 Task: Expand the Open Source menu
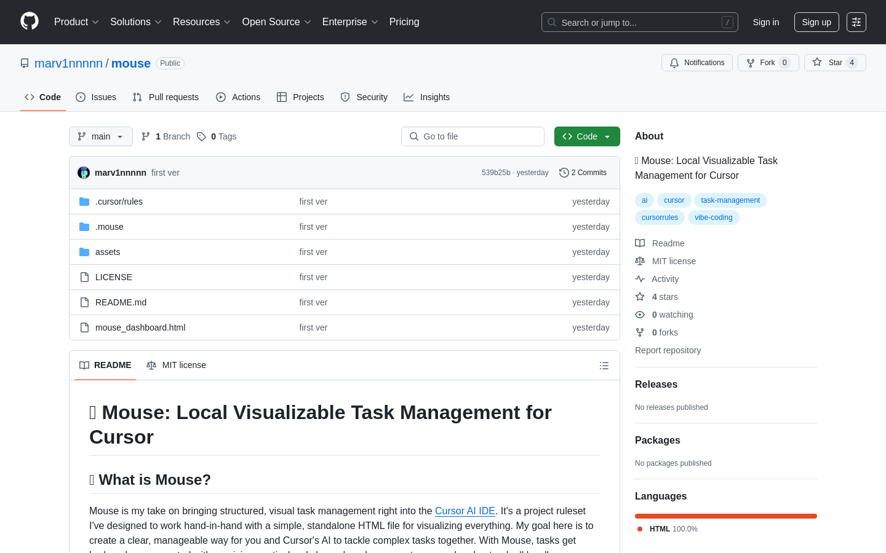pyautogui.click(x=276, y=22)
